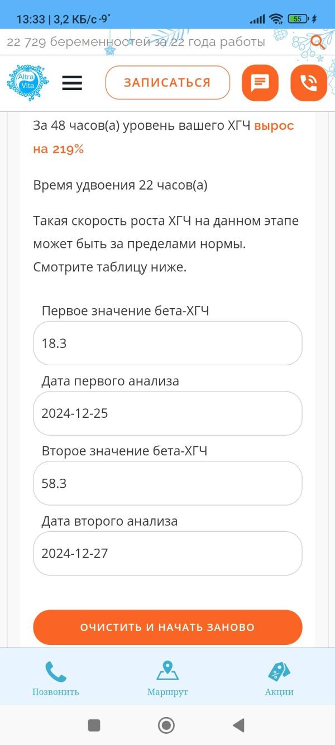Click the ЗАПИСАТЬСЯ button

point(167,83)
